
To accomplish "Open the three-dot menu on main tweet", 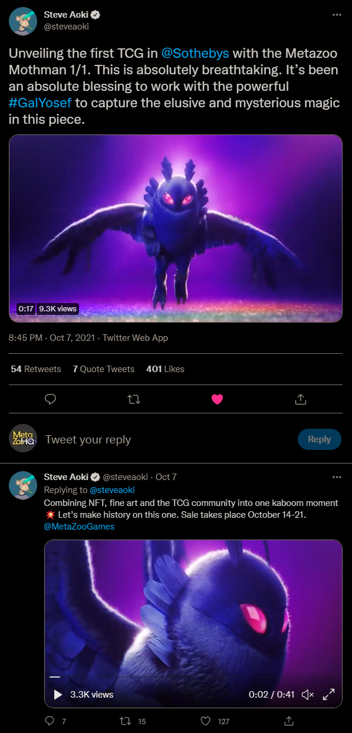I will click(x=336, y=14).
